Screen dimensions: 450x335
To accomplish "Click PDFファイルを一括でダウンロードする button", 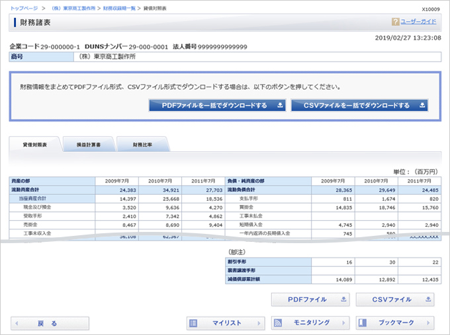I will [x=217, y=106].
